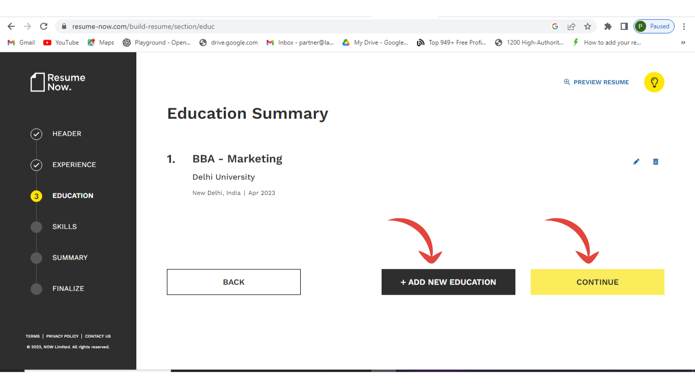
Task: Delete the BBA - Marketing entry with trash icon
Action: (x=656, y=161)
